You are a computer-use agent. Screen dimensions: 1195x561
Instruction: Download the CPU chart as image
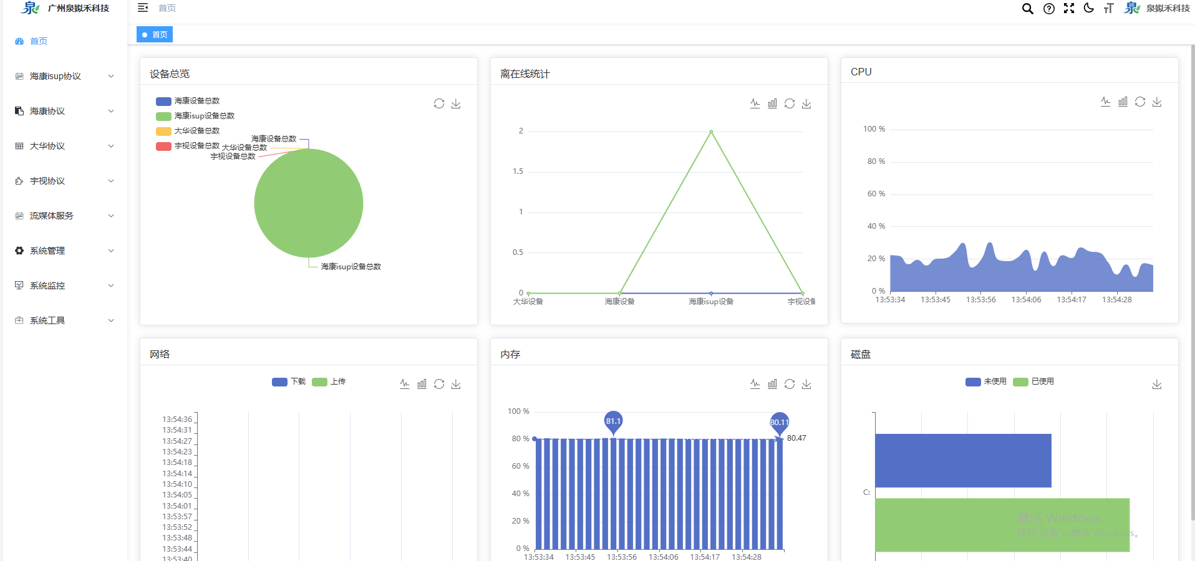tap(1157, 102)
